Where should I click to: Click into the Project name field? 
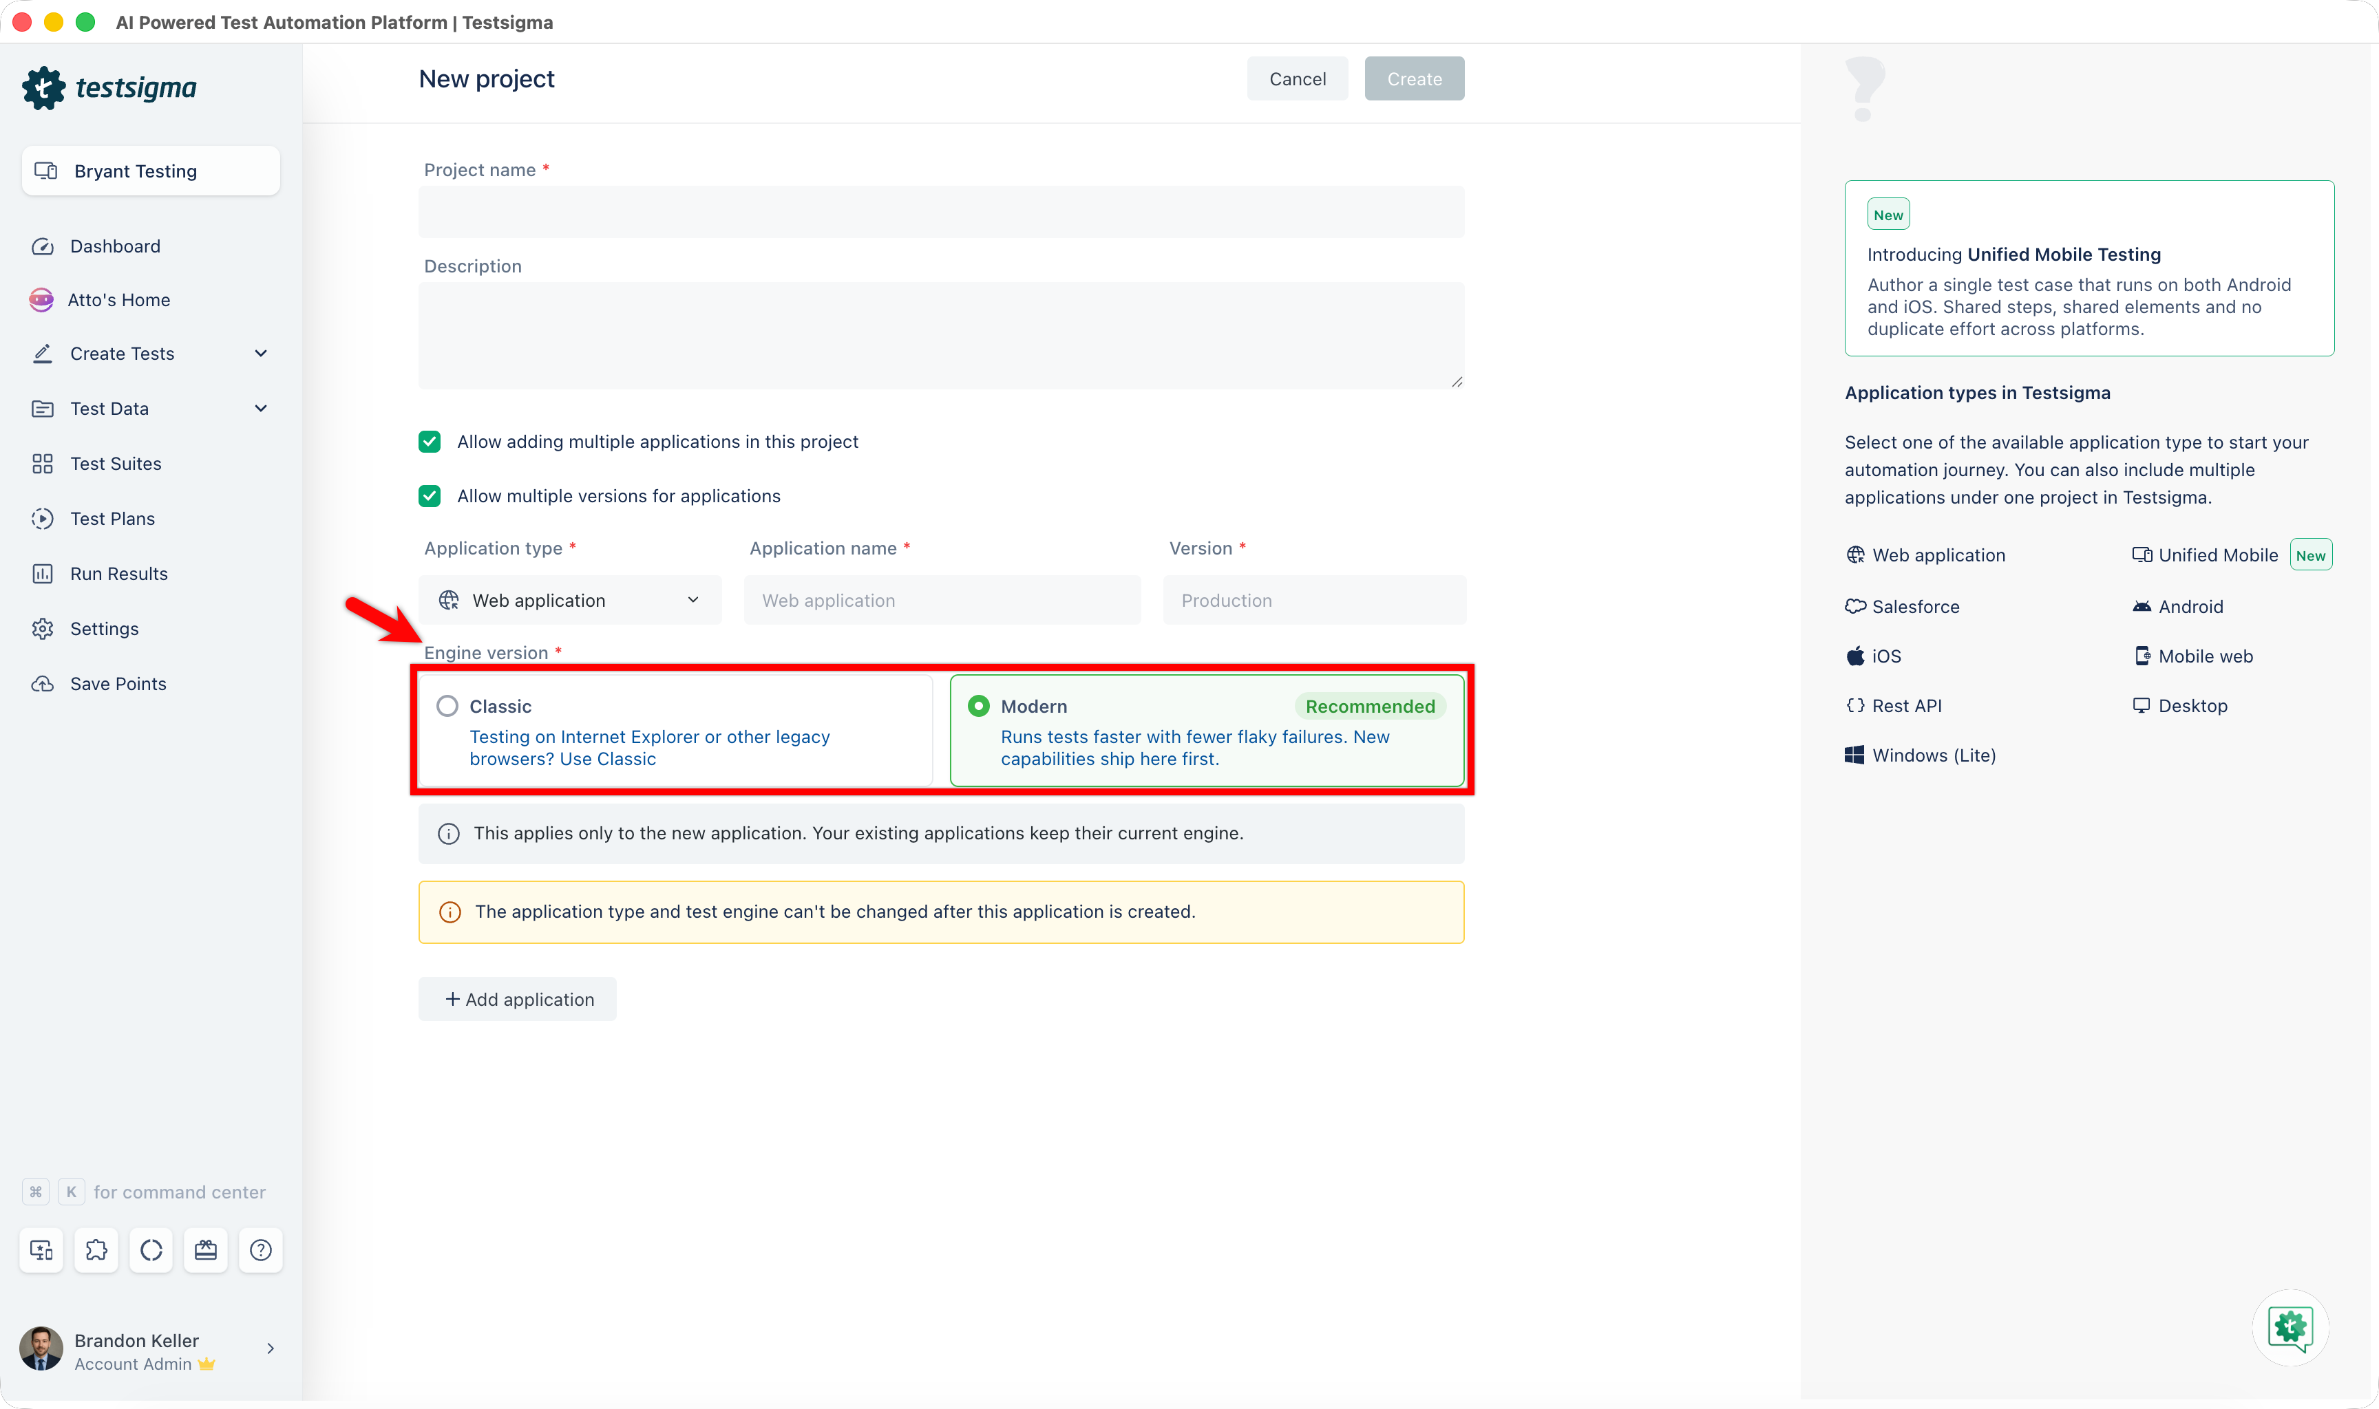pos(941,211)
